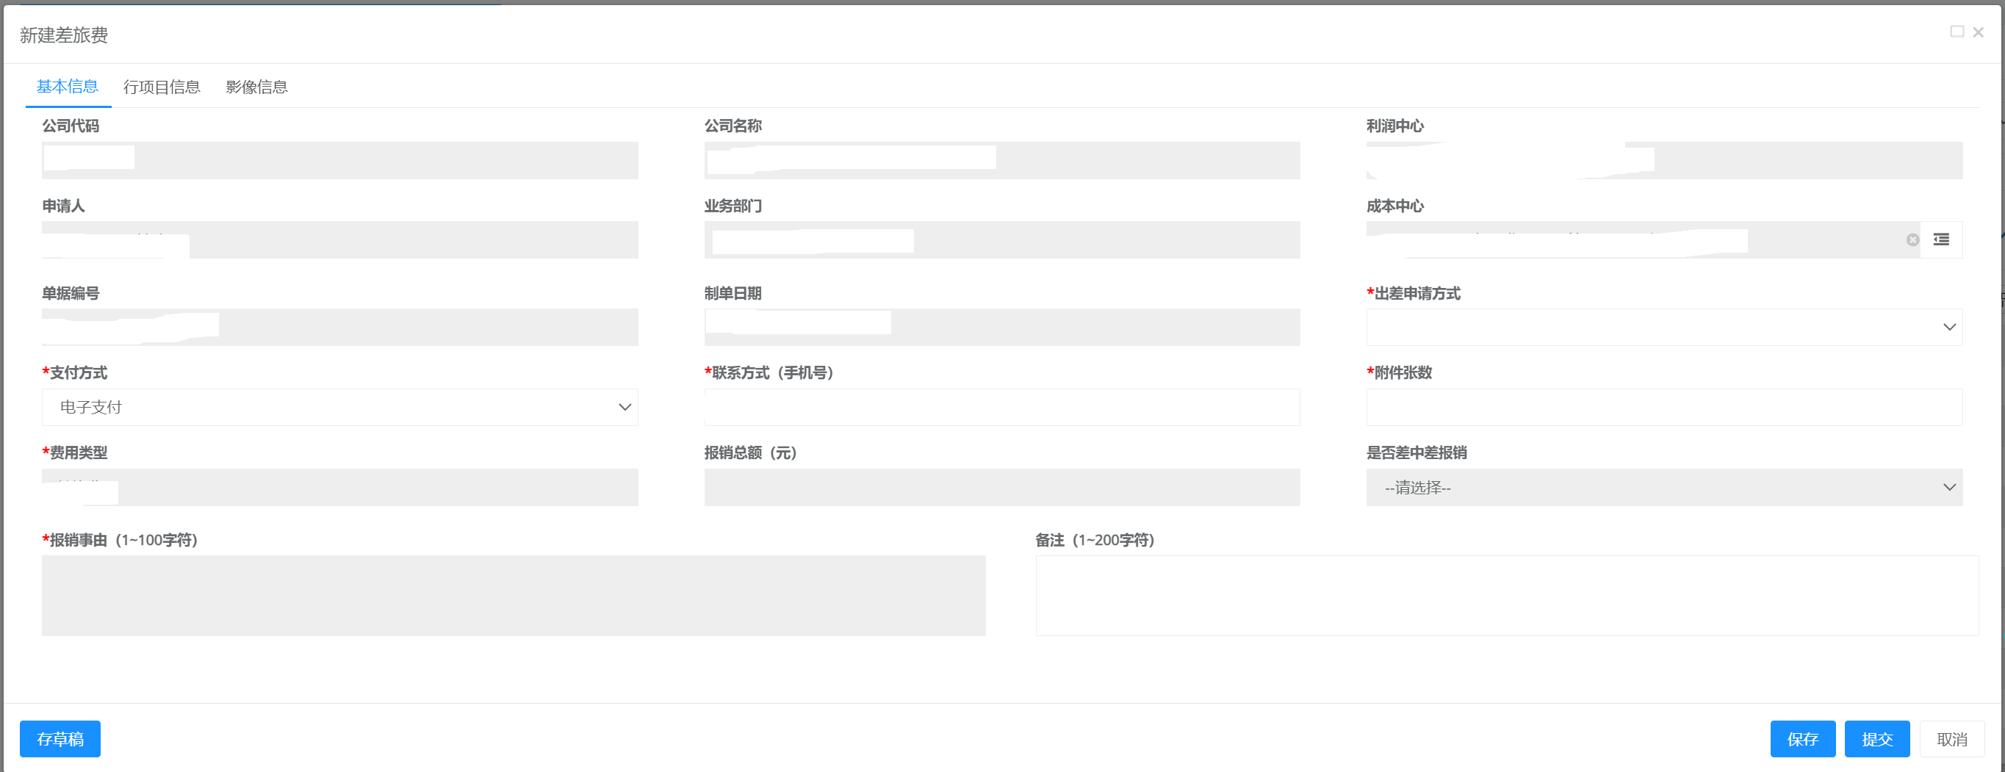This screenshot has width=2005, height=772.
Task: Click the 存草稿 button
Action: click(60, 738)
